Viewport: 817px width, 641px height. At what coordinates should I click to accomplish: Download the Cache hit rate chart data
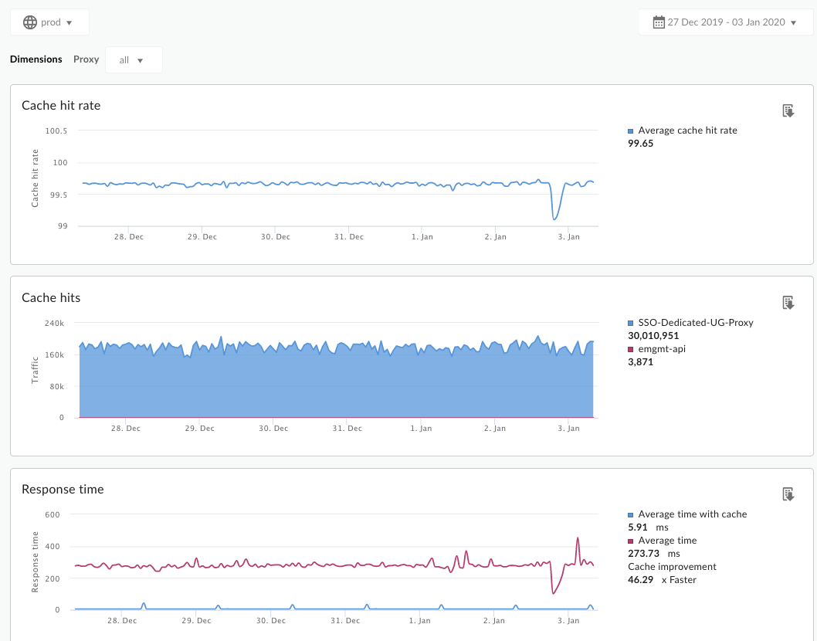pos(788,111)
